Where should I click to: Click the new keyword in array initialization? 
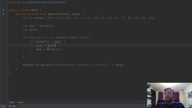[51, 18]
